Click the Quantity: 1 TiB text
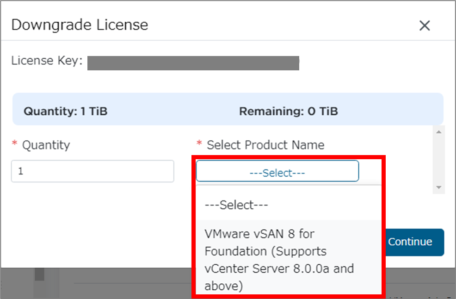The height and width of the screenshot is (299, 456). [x=66, y=111]
